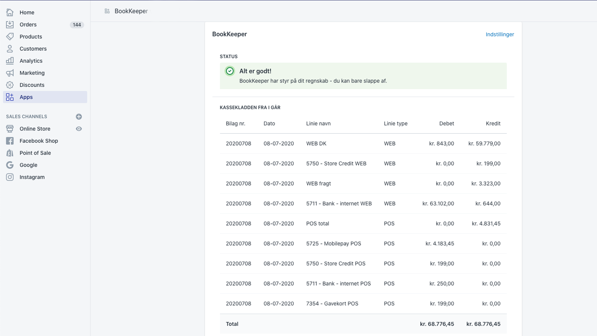
Task: Open the Discounts badge icon
Action: pyautogui.click(x=10, y=85)
